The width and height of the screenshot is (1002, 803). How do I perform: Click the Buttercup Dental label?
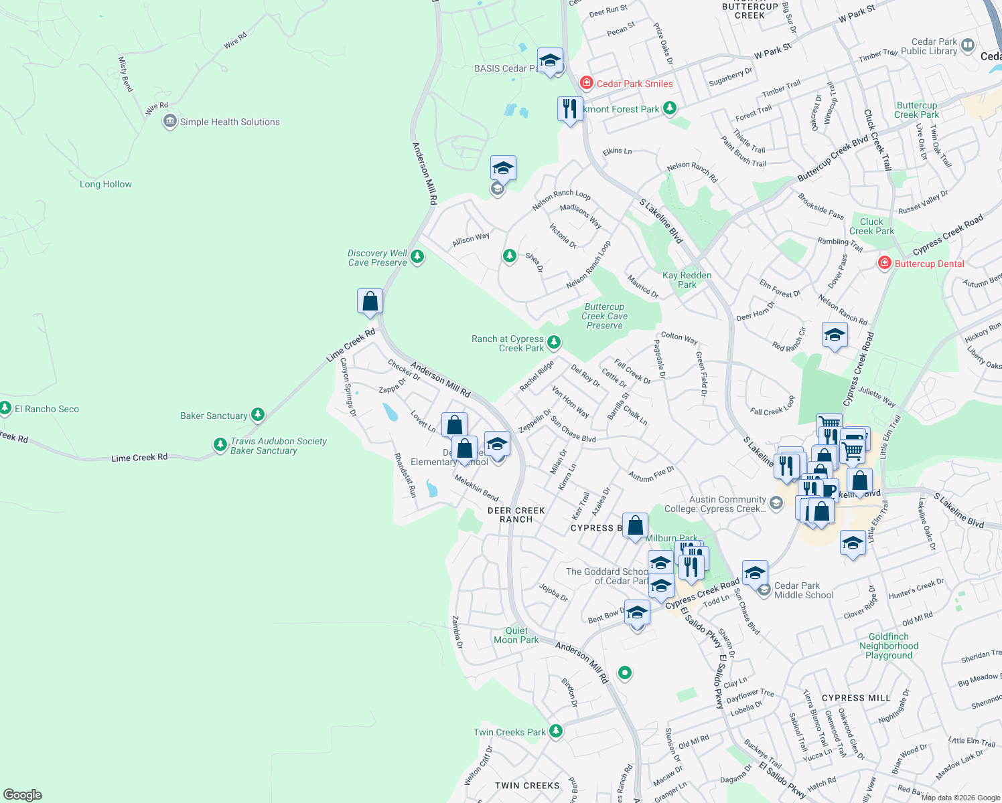930,264
